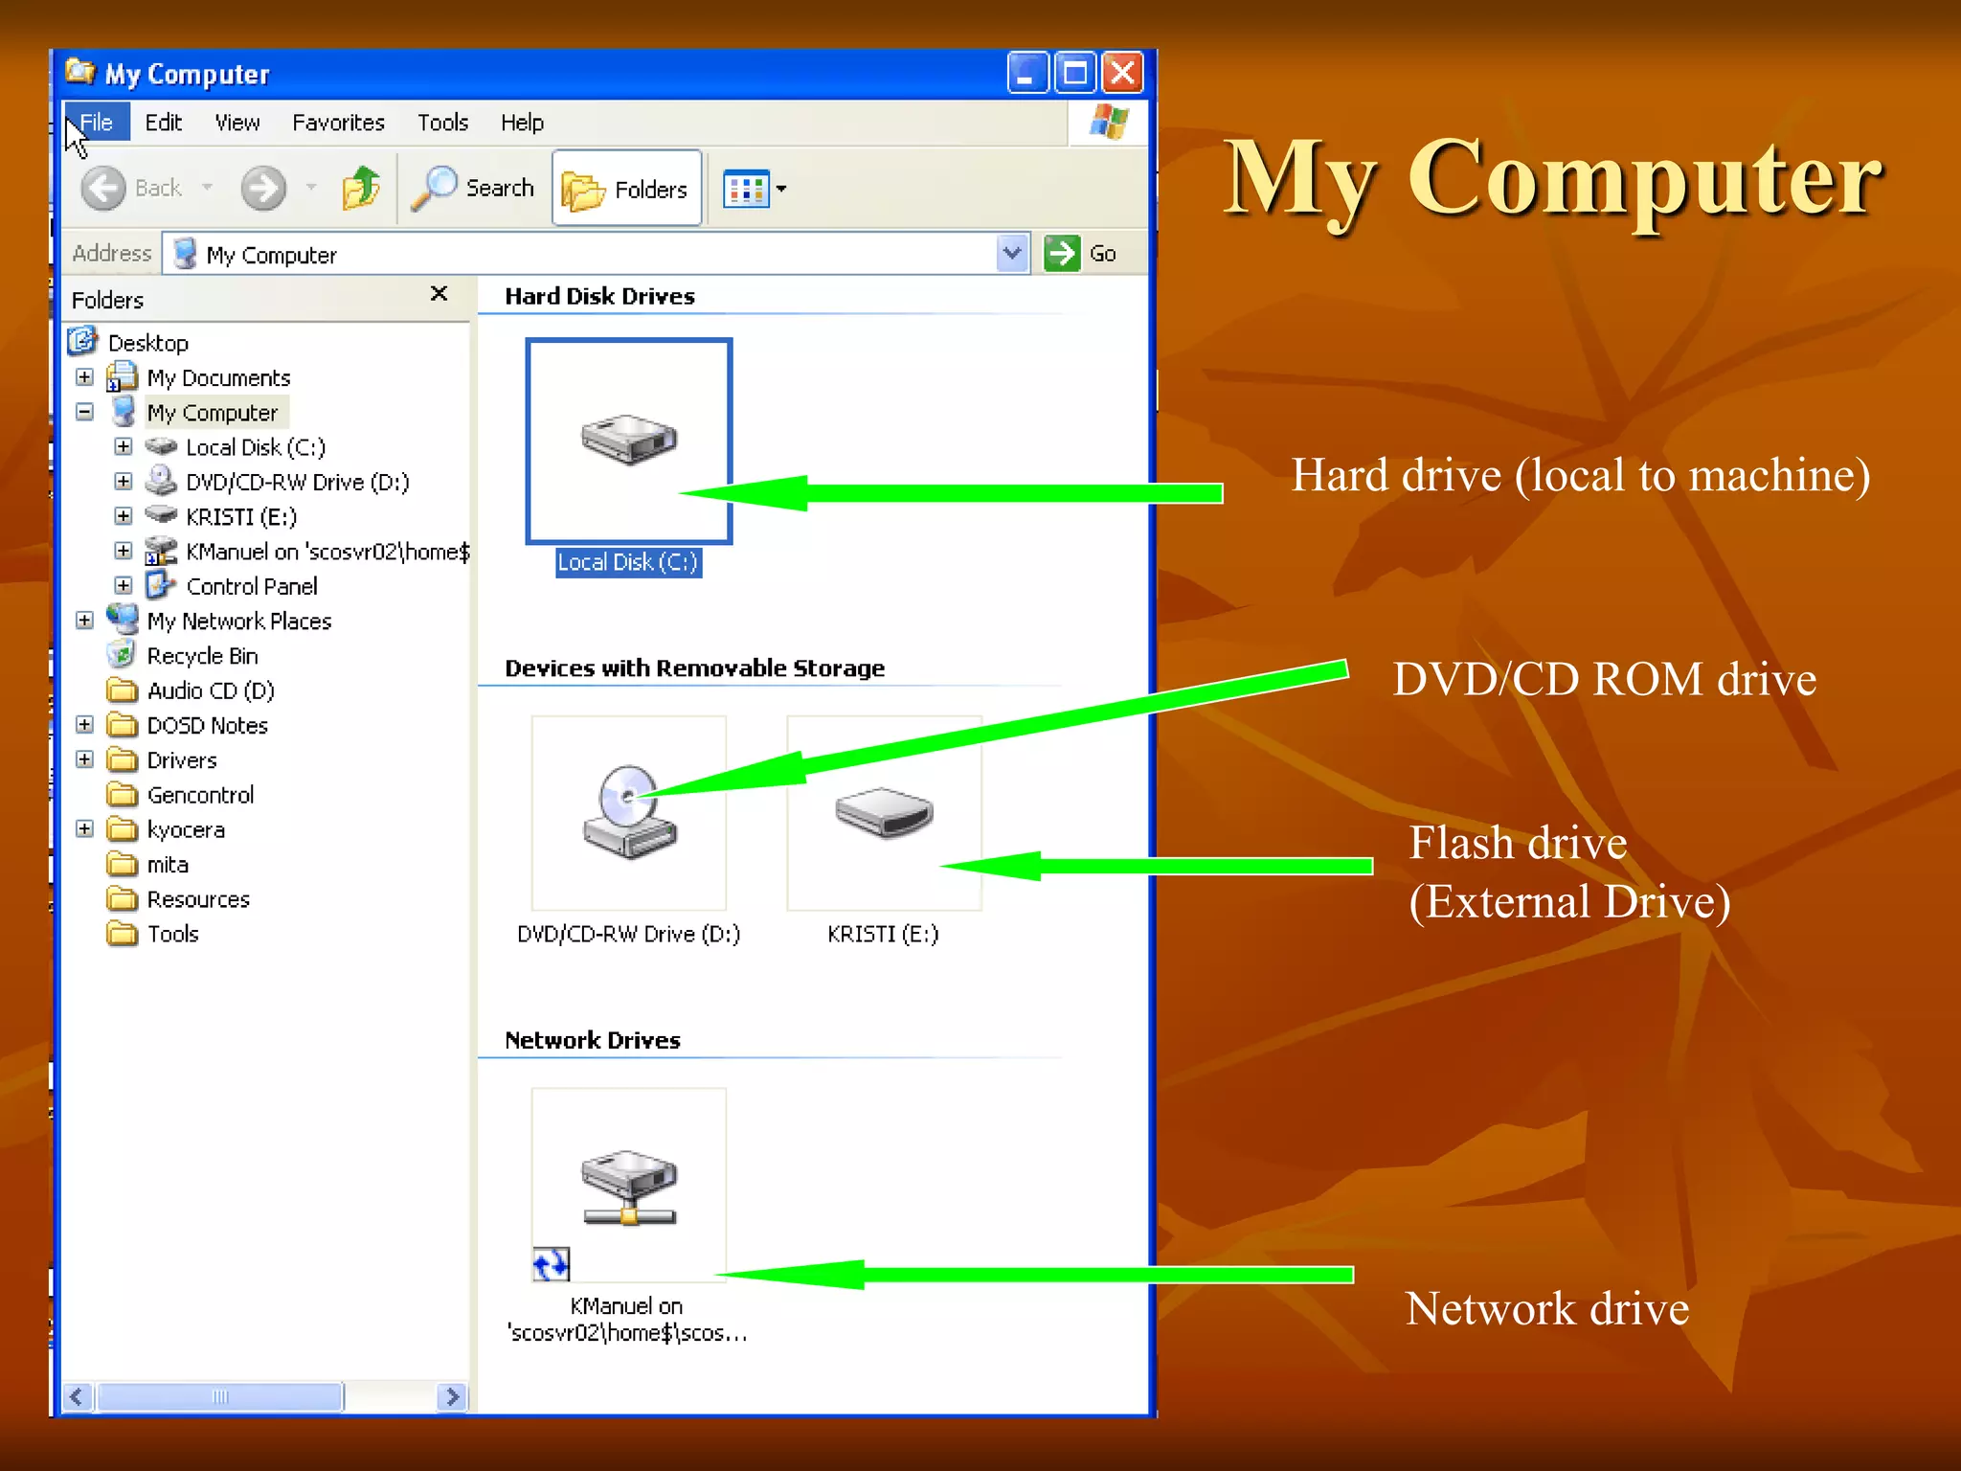Expand Local Disk (C:) tree node
The width and height of the screenshot is (1961, 1471).
click(x=124, y=446)
